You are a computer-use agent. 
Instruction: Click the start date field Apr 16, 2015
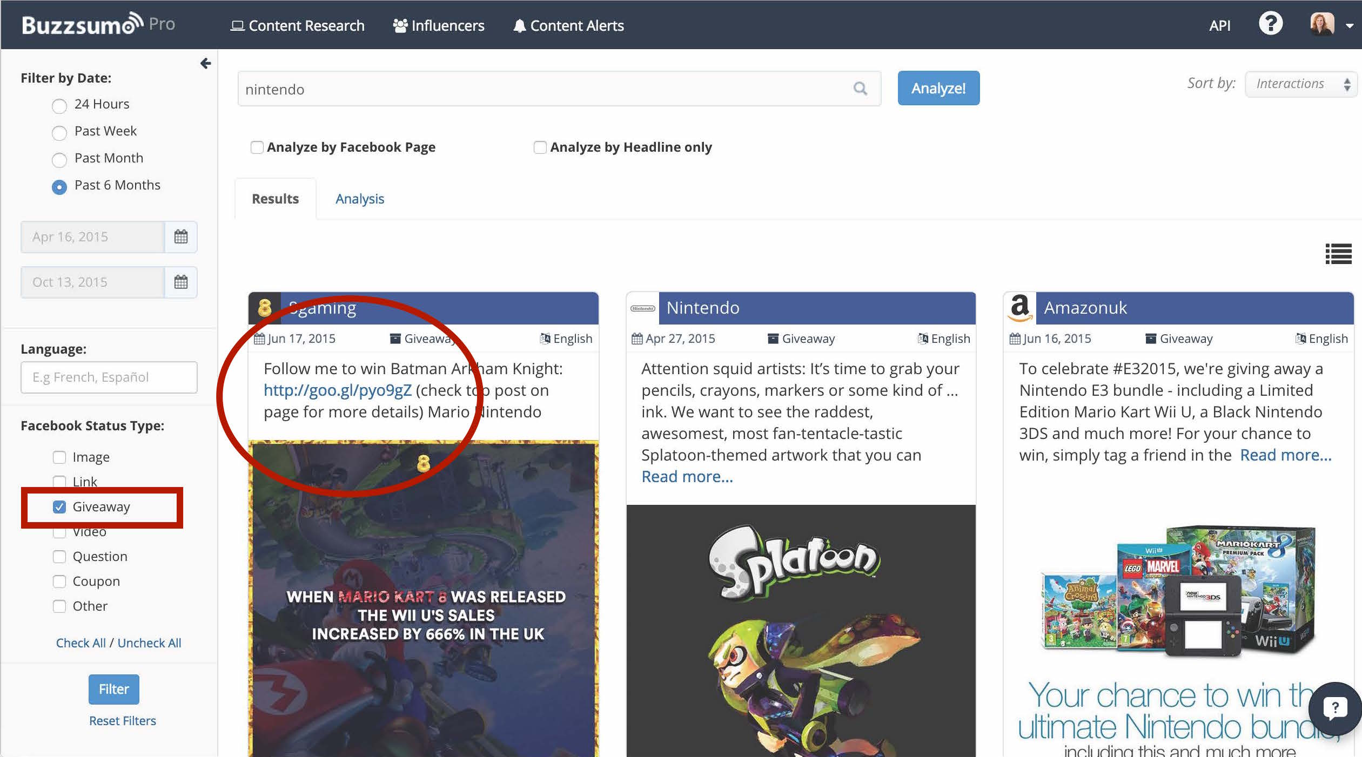click(x=92, y=236)
